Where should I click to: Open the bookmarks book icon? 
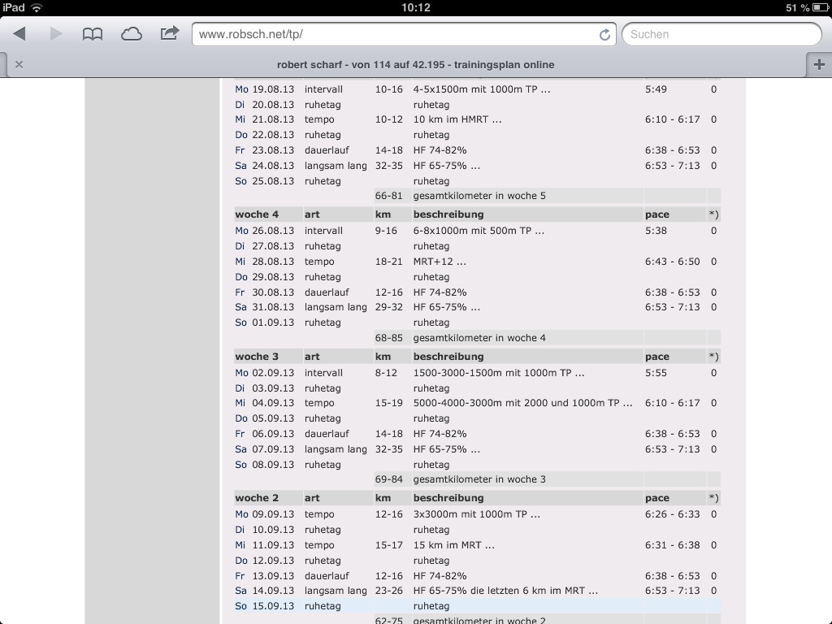(x=93, y=34)
